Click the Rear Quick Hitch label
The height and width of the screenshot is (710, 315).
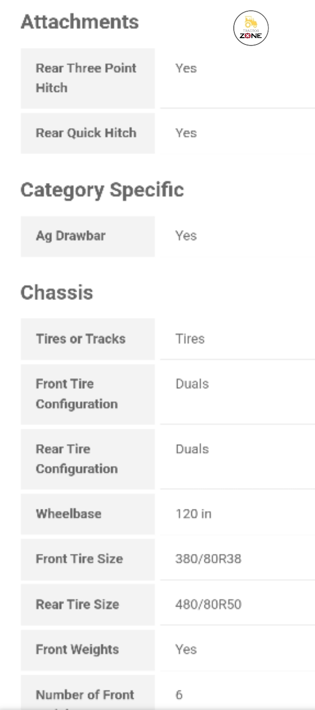(x=86, y=133)
